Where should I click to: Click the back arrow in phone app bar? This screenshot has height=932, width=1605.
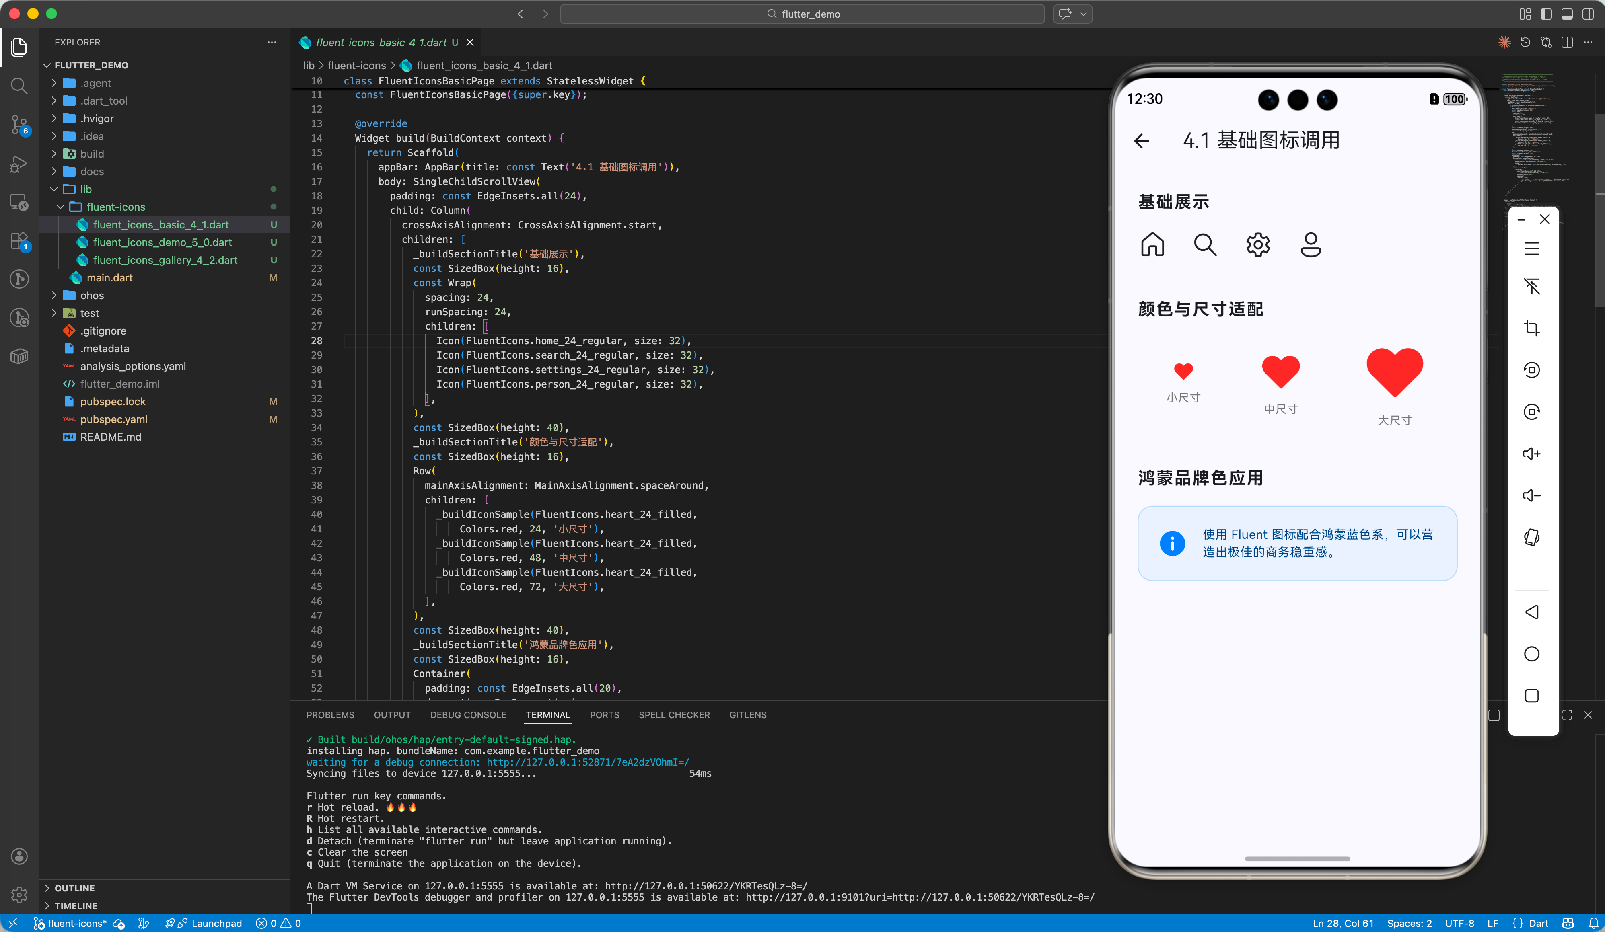1142,141
